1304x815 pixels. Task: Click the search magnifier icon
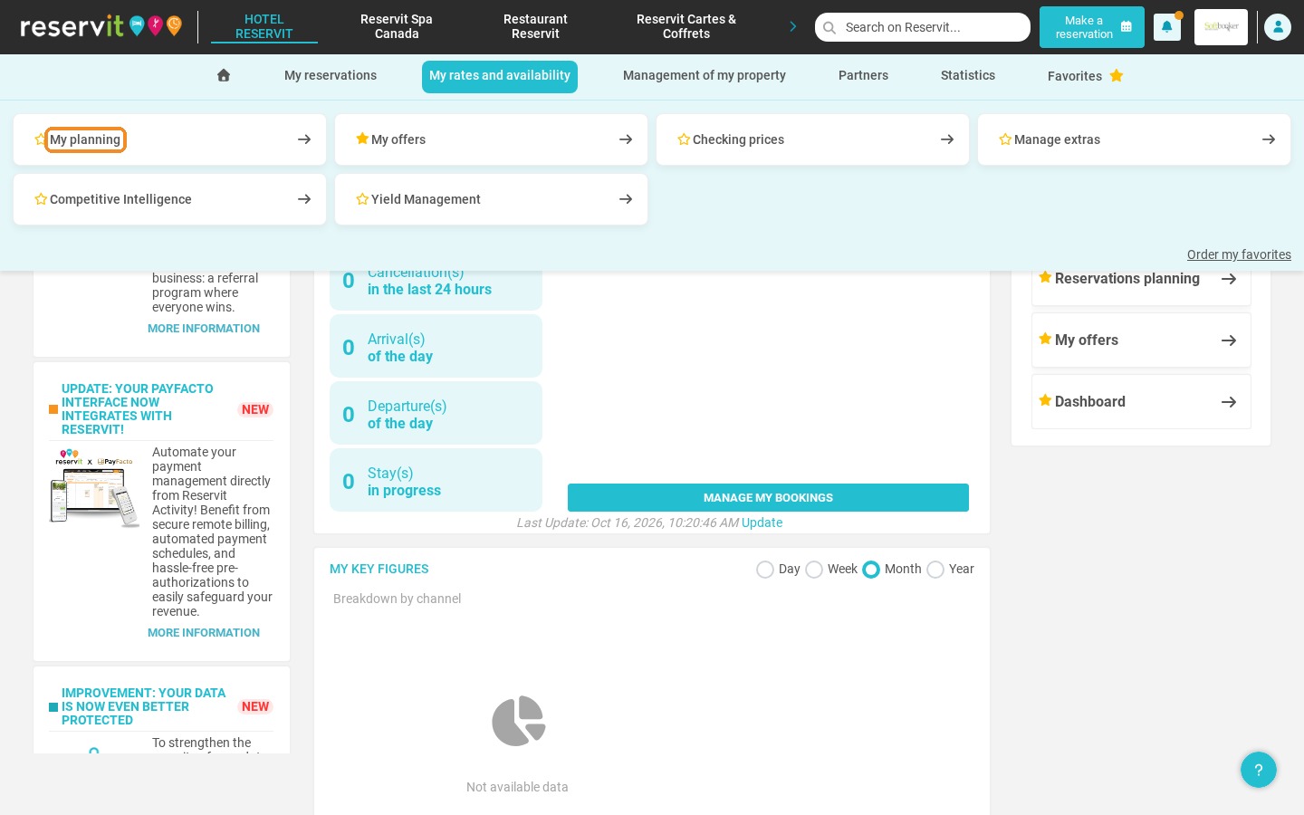(x=829, y=27)
